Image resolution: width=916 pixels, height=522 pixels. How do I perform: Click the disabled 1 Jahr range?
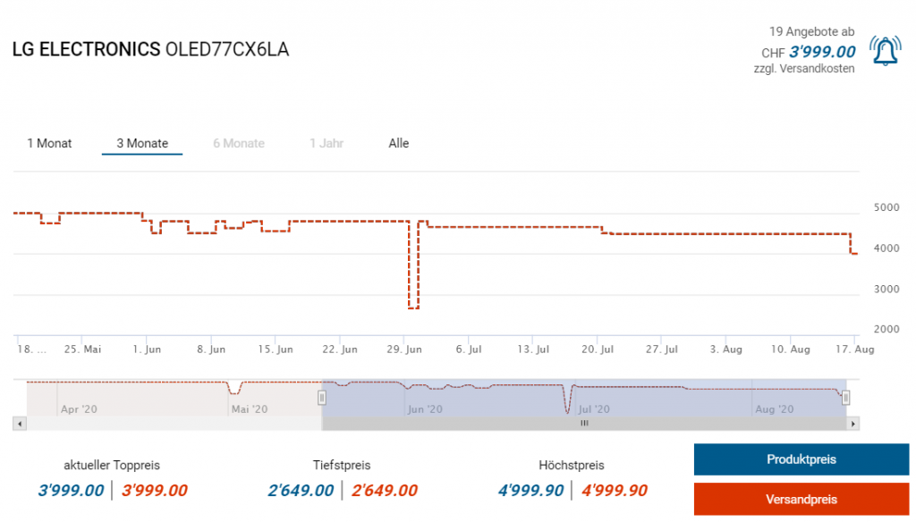click(x=327, y=143)
